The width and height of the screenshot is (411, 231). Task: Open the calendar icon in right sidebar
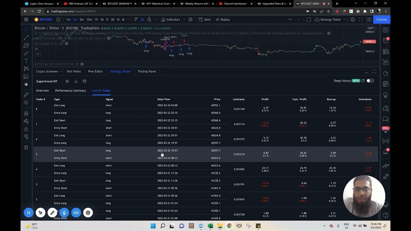(x=386, y=84)
